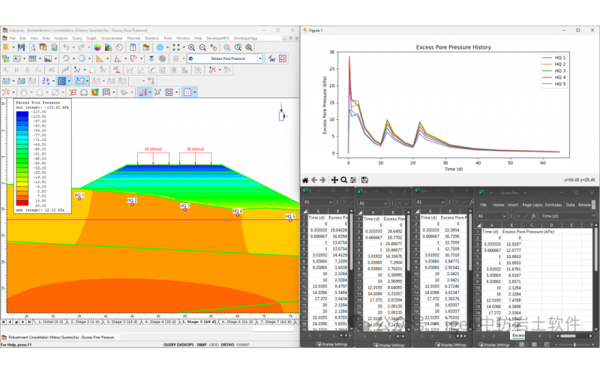This screenshot has height=375, width=600.
Task: Activate the plot Zoom magnifier tool
Action: pyautogui.click(x=344, y=180)
